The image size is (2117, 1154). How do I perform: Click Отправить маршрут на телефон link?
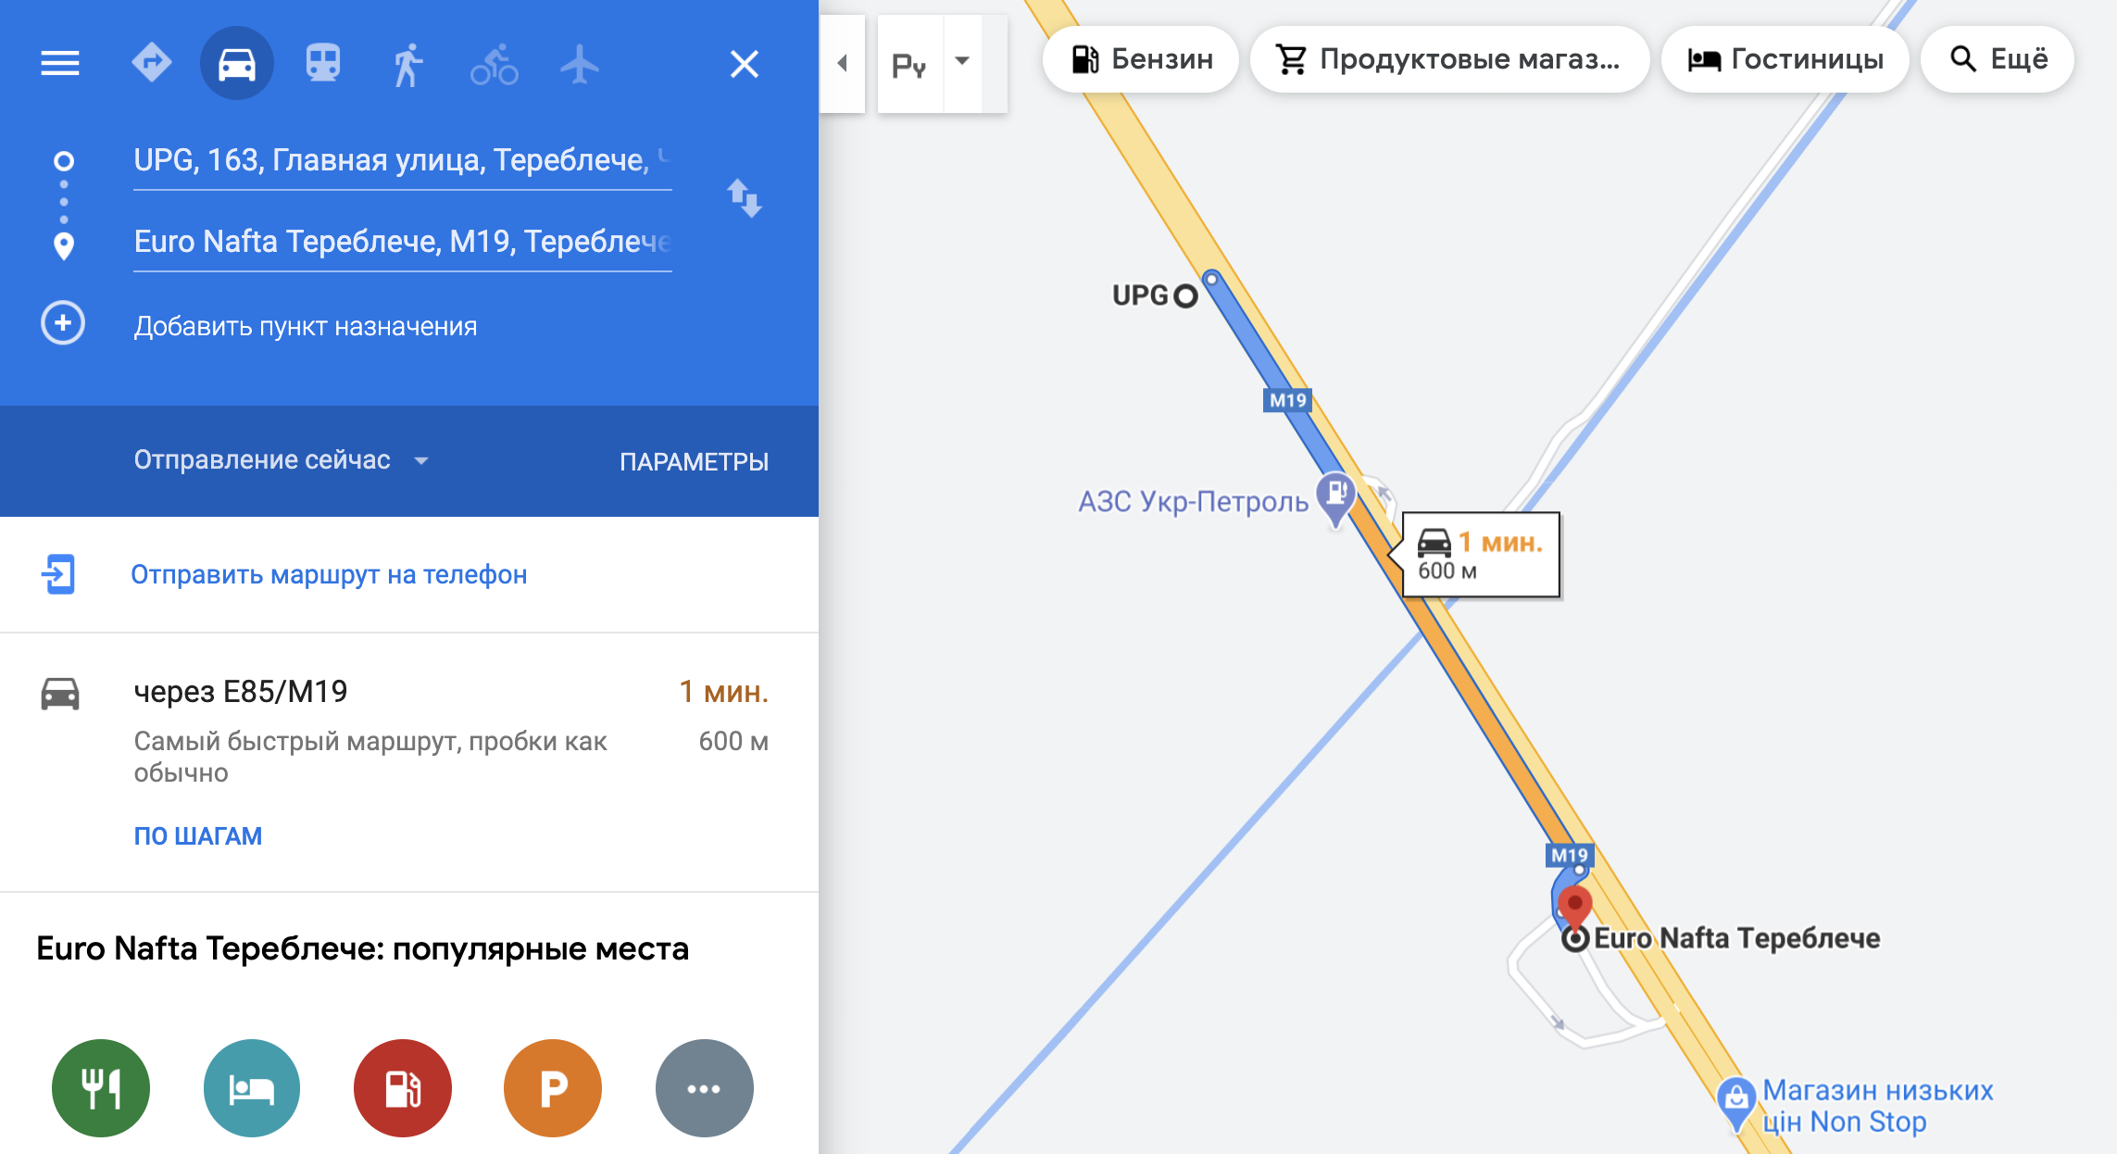pyautogui.click(x=329, y=575)
